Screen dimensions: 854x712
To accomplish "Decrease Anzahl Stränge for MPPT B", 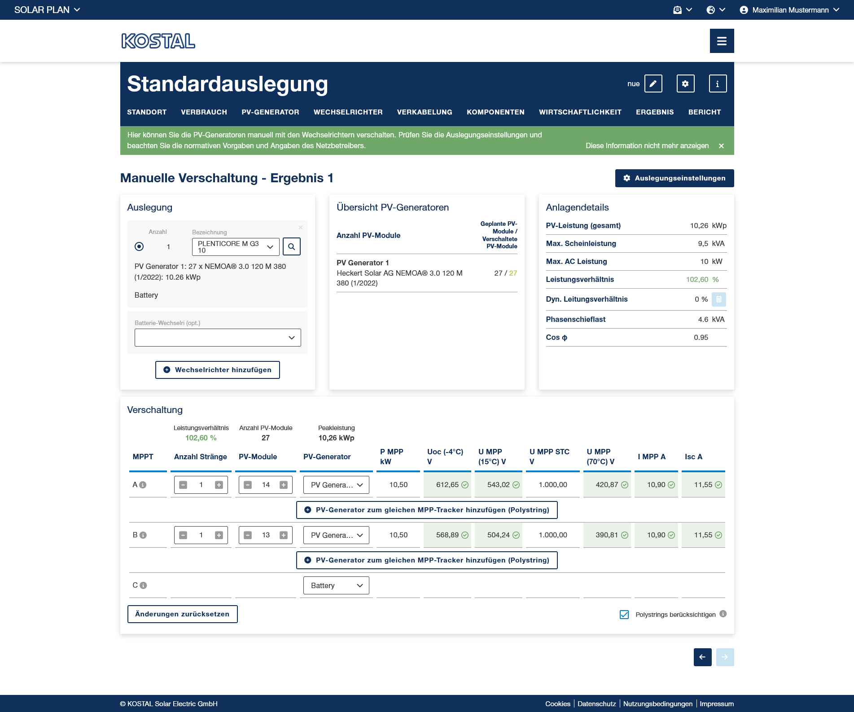I will pos(183,535).
